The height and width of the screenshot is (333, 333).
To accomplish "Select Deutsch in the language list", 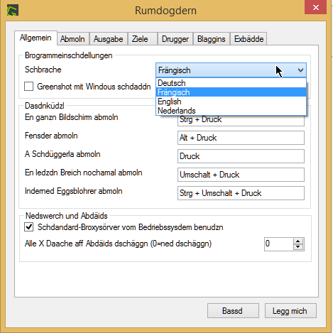I will click(231, 83).
